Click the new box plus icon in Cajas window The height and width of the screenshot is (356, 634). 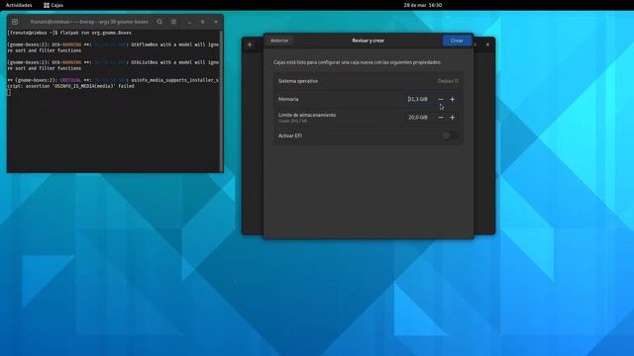(x=250, y=44)
